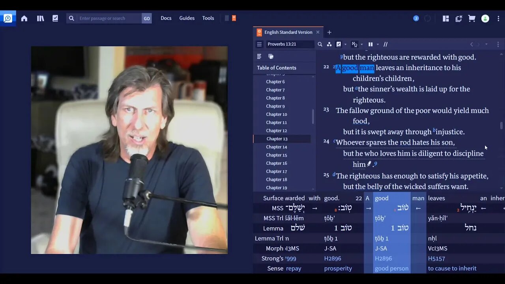Navigate forward with the right arrow

tap(479, 44)
